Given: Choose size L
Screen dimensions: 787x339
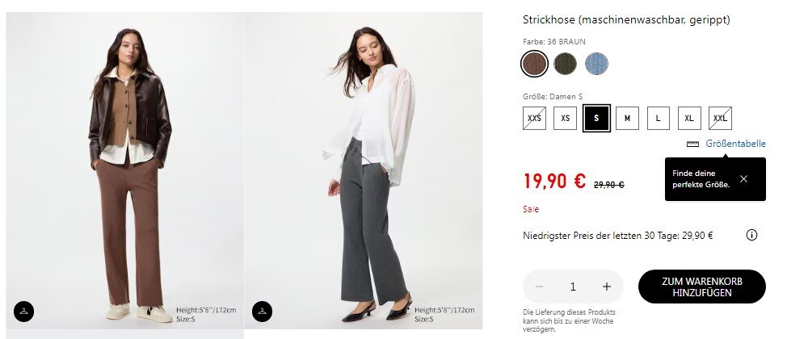Looking at the screenshot, I should coord(658,119).
